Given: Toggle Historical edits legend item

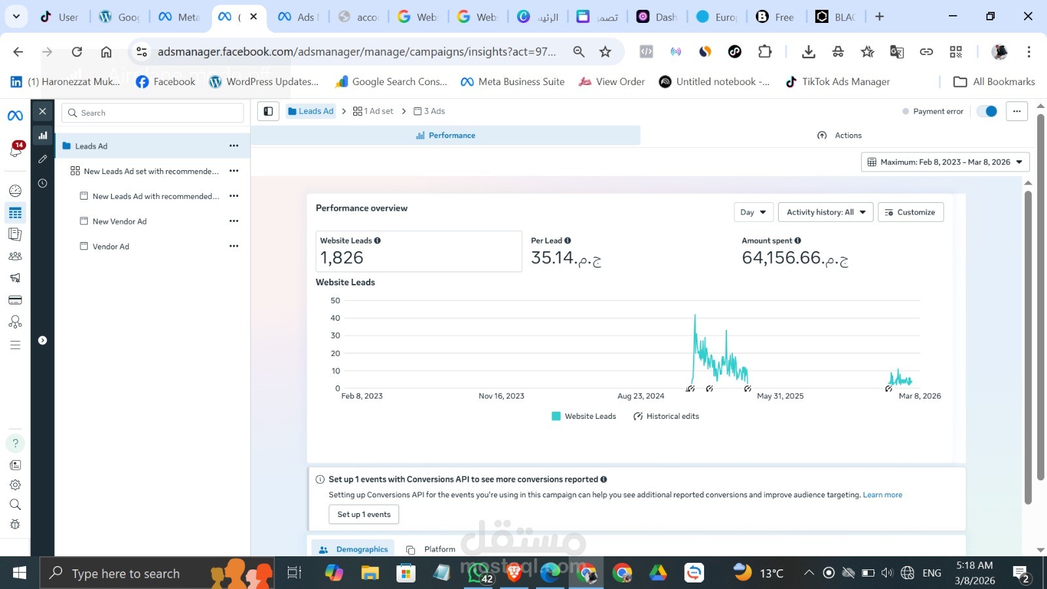Looking at the screenshot, I should click(x=666, y=416).
